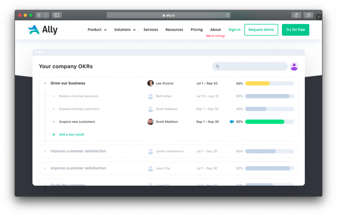Expand the Expand existing customers key result

[x=54, y=109]
